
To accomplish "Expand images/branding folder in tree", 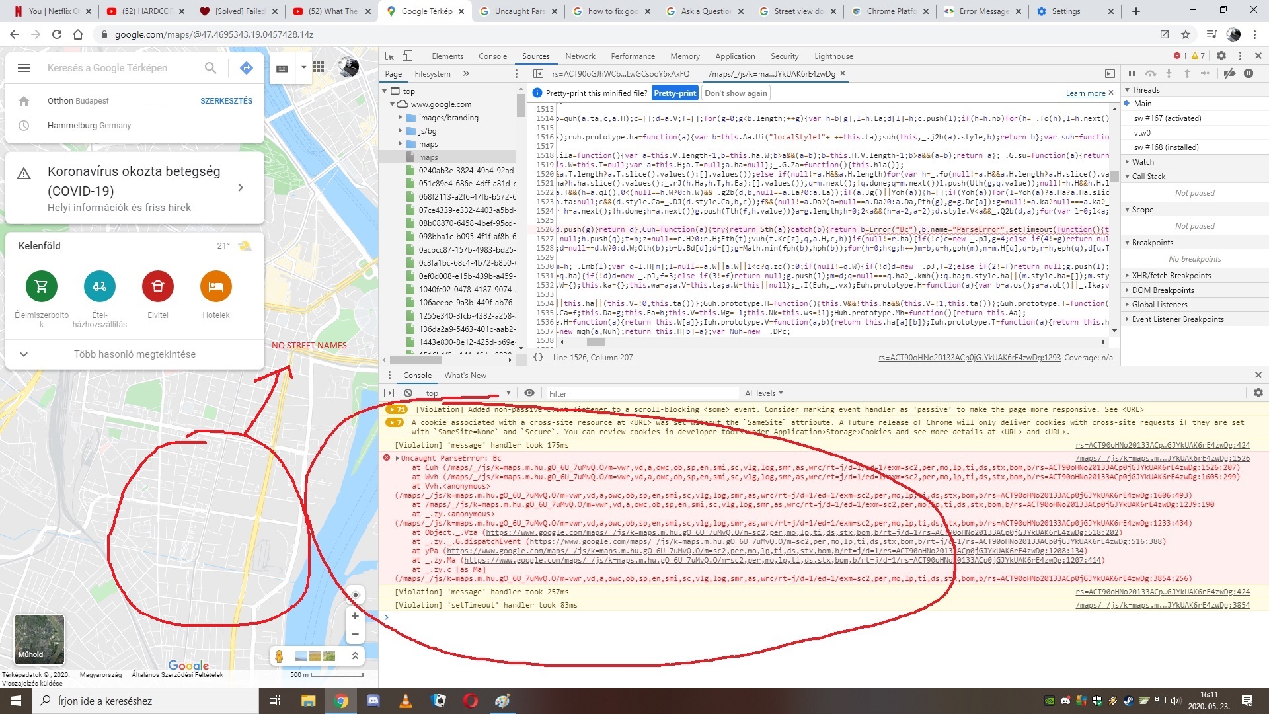I will 400,118.
